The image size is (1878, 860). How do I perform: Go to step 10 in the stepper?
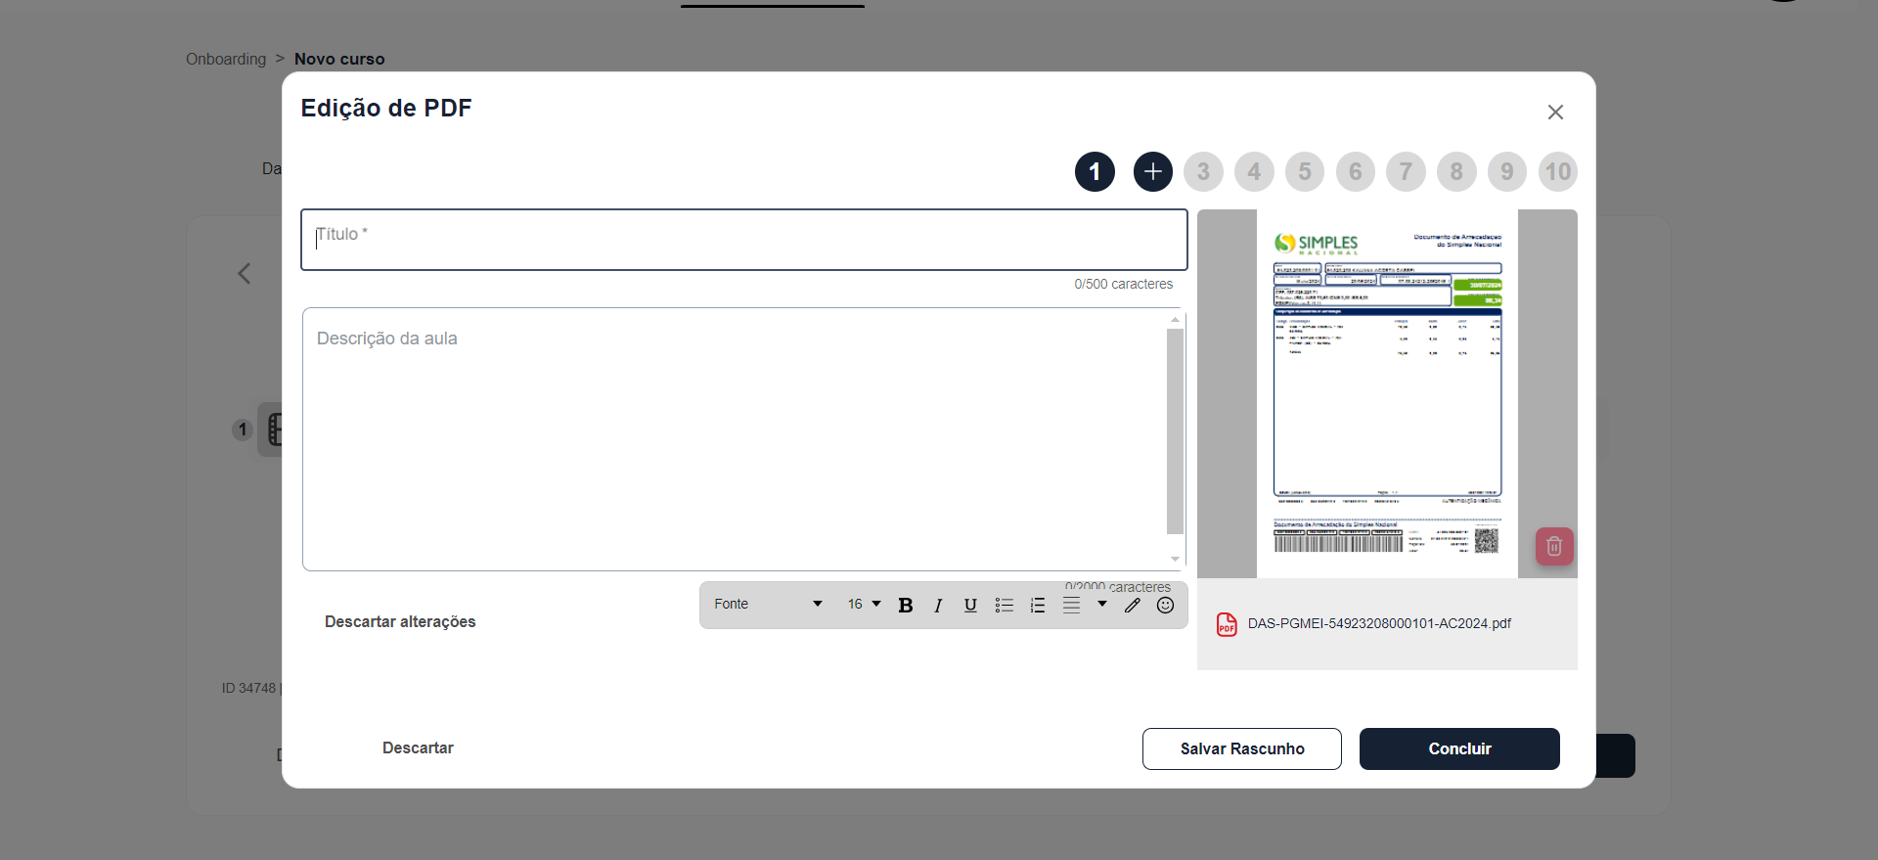[1558, 172]
